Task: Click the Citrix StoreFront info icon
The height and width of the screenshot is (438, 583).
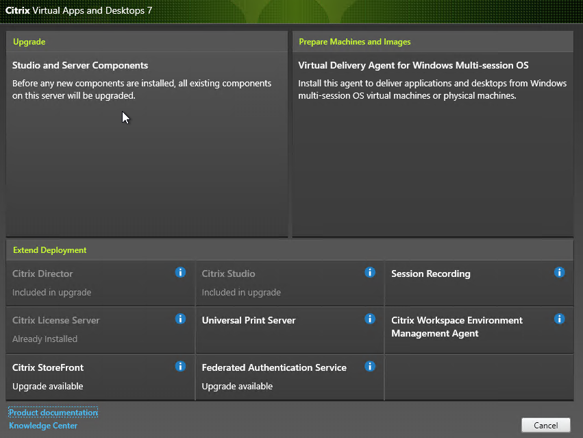Action: coord(180,367)
